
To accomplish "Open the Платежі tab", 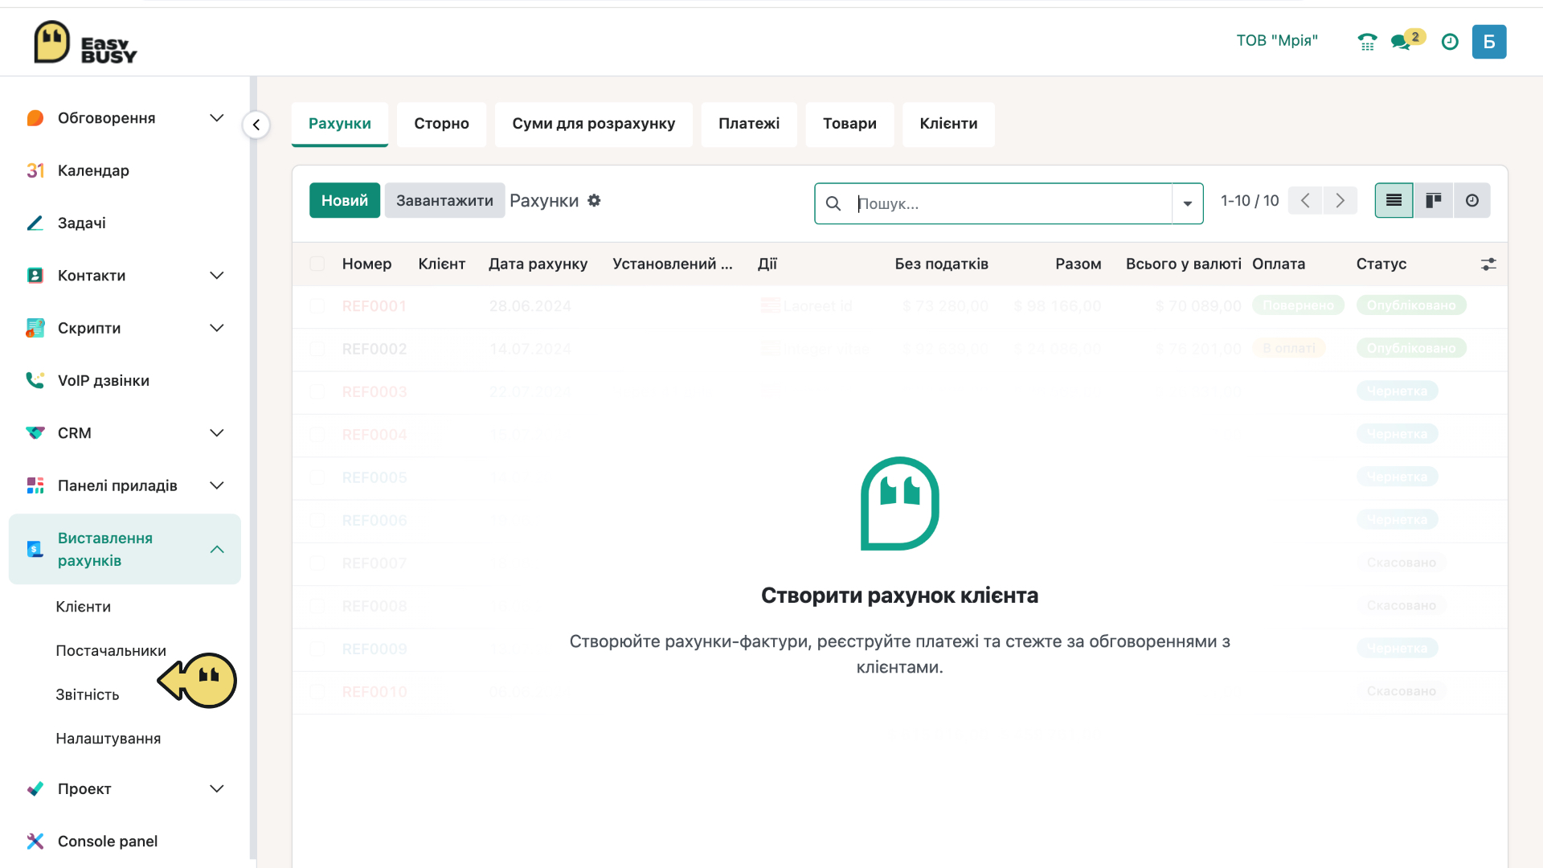I will (x=749, y=124).
